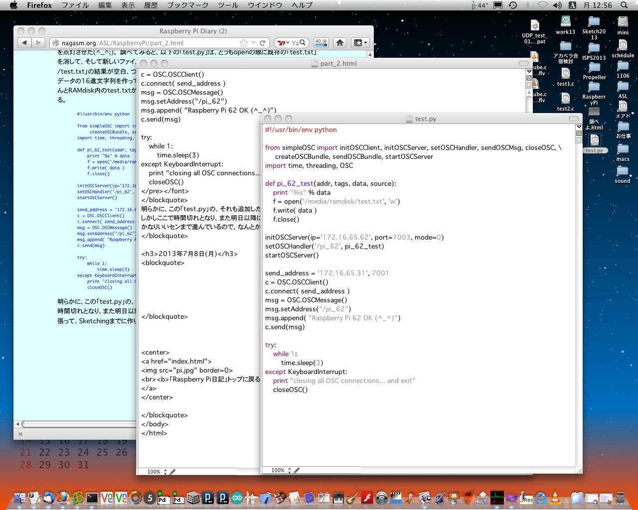638x510 pixels.
Task: Toggle the checkmark box in test.py scrollbar
Action: point(579,133)
